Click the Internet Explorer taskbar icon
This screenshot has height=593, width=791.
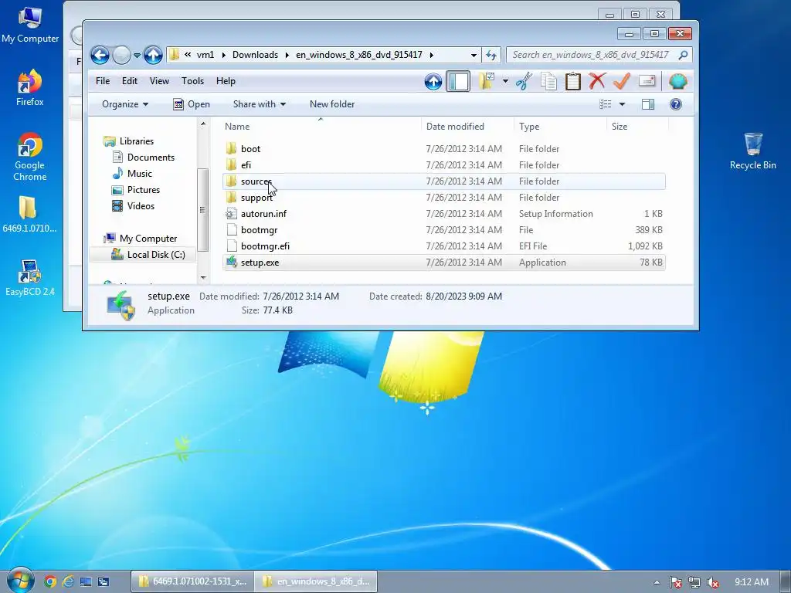(68, 581)
